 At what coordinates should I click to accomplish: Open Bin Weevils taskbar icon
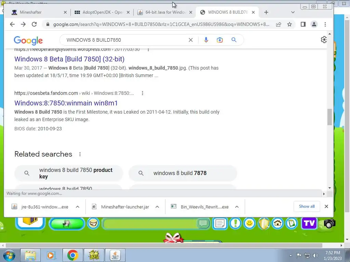(x=94, y=255)
